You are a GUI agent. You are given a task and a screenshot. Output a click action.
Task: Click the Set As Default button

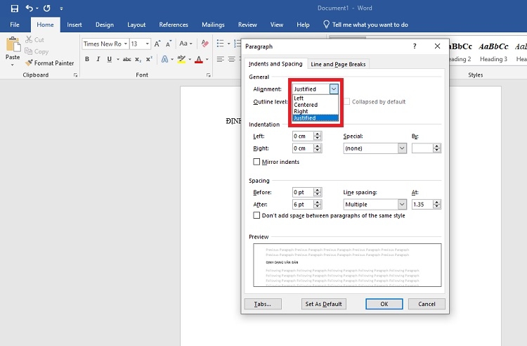(323, 304)
